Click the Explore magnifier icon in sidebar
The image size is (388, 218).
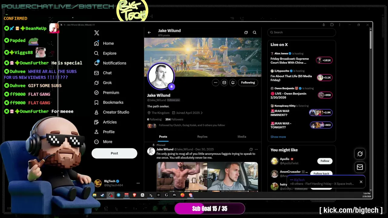coord(96,53)
